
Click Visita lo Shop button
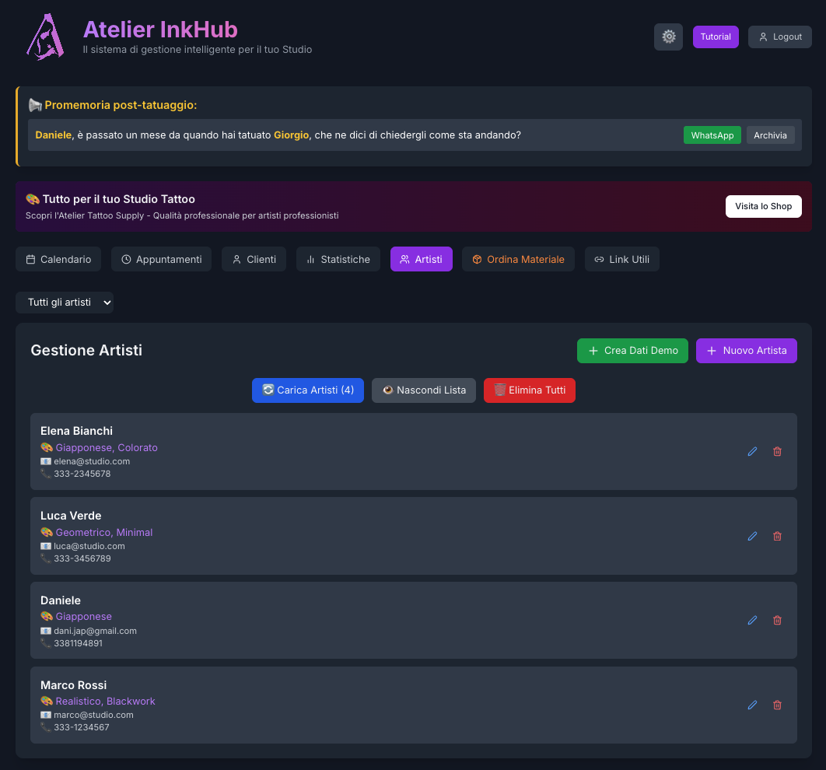[x=763, y=206]
